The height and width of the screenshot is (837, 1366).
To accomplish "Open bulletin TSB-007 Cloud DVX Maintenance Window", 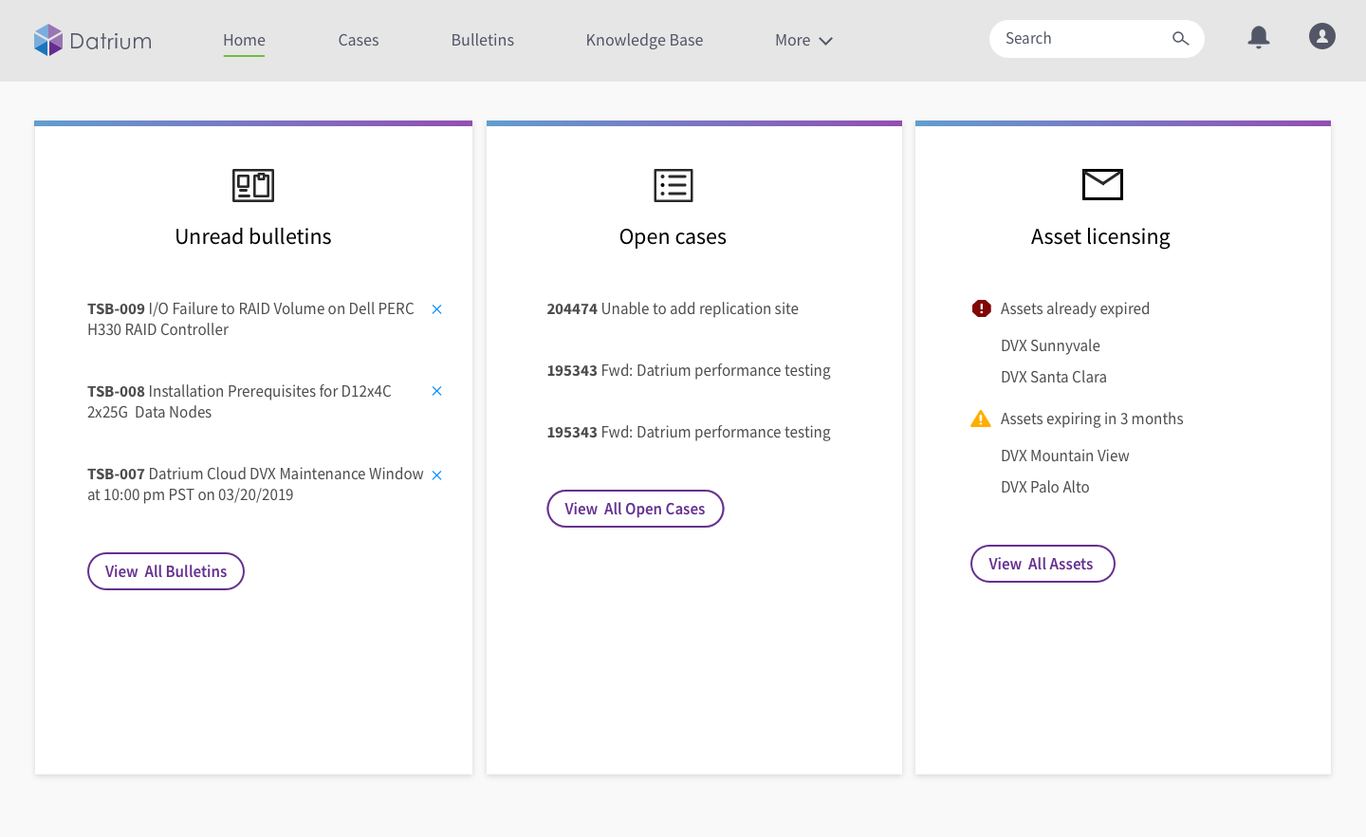I will pyautogui.click(x=256, y=484).
